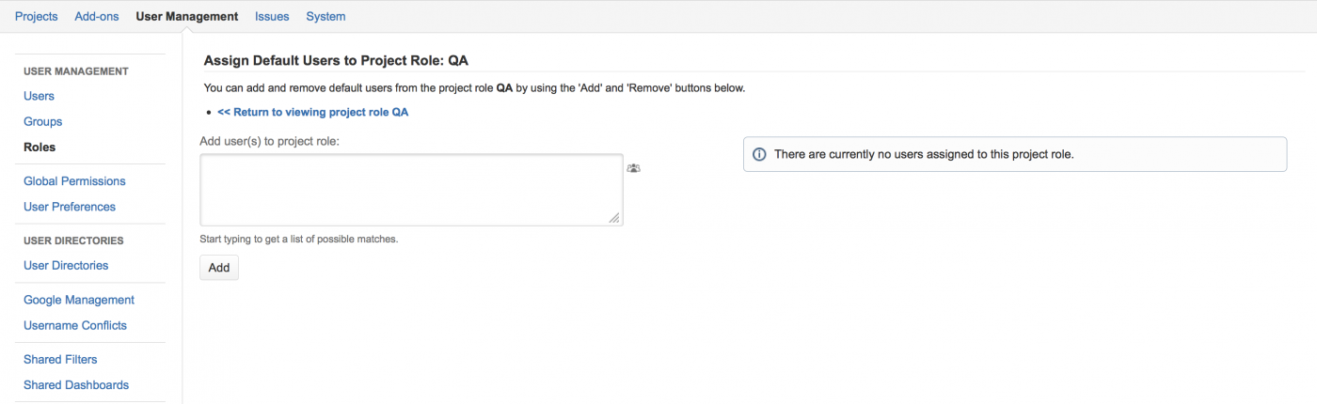
Task: Select the User Management tab
Action: click(186, 16)
